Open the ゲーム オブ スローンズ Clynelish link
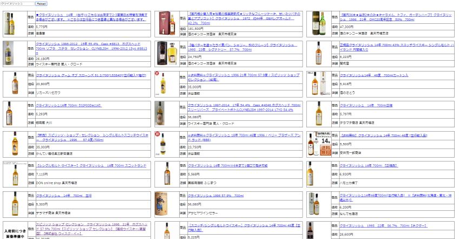This screenshot has width=459, height=239. pos(91,75)
